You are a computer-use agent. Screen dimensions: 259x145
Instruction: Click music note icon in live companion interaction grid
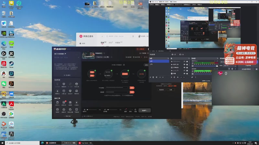pyautogui.click(x=76, y=91)
